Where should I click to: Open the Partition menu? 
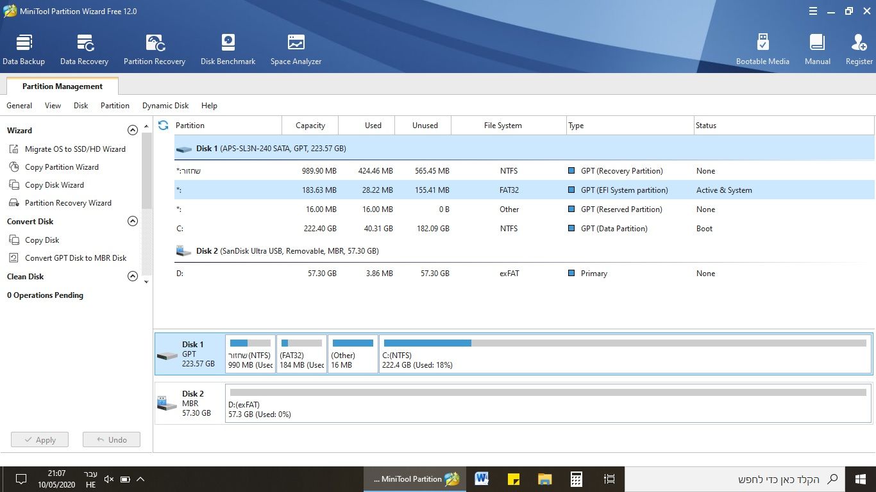click(115, 106)
